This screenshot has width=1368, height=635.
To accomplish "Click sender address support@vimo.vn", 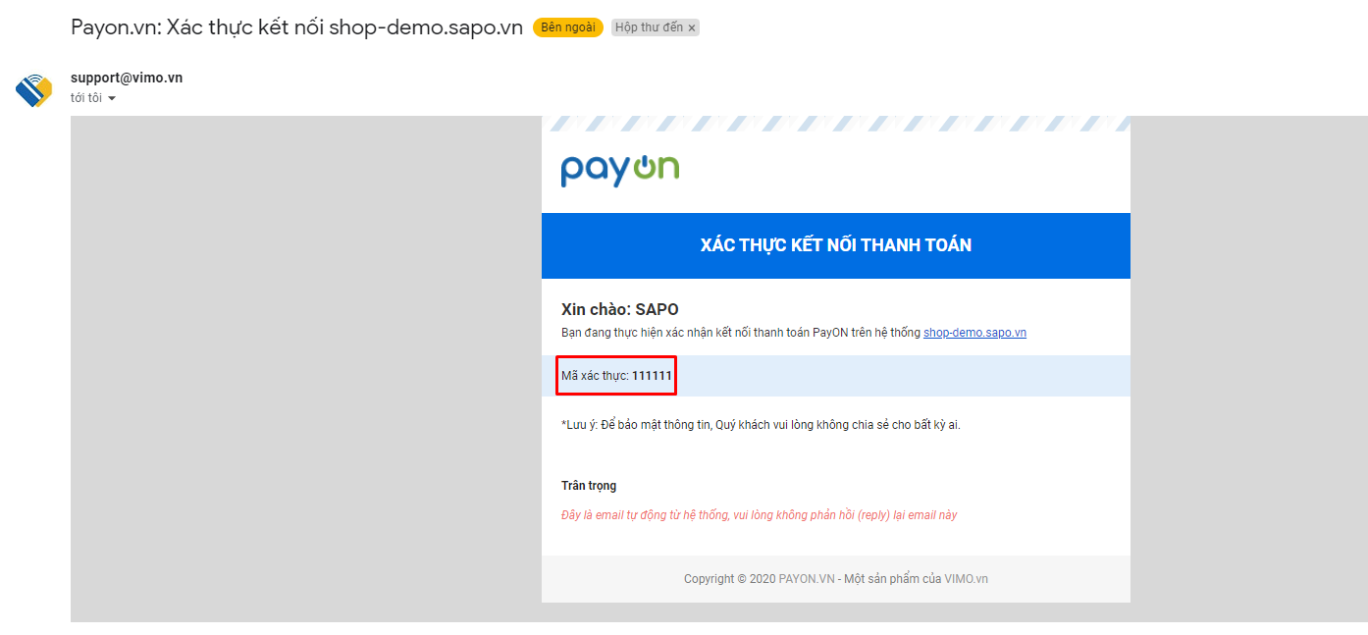I will click(127, 78).
